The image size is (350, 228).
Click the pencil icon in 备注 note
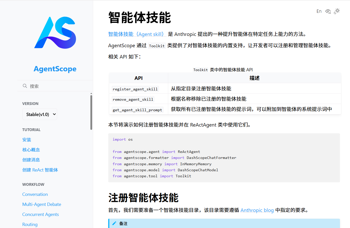(114, 223)
